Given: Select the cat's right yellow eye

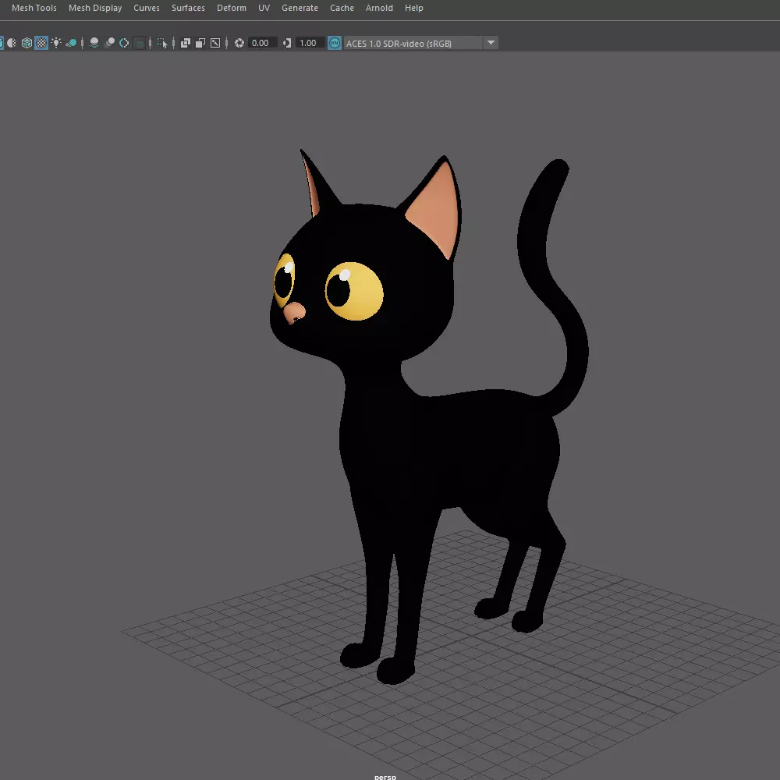Looking at the screenshot, I should (x=354, y=291).
